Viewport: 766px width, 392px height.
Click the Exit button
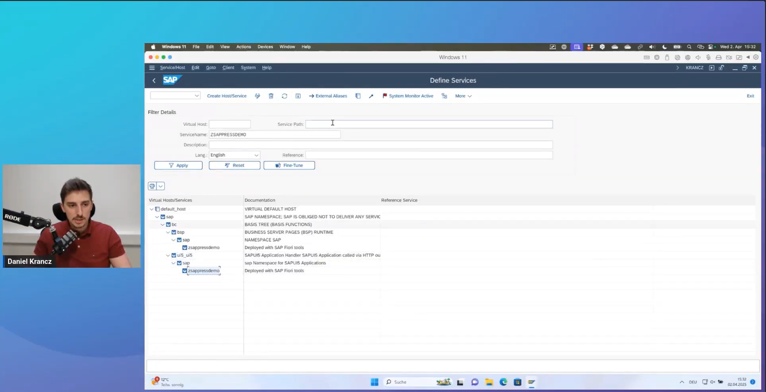point(750,96)
